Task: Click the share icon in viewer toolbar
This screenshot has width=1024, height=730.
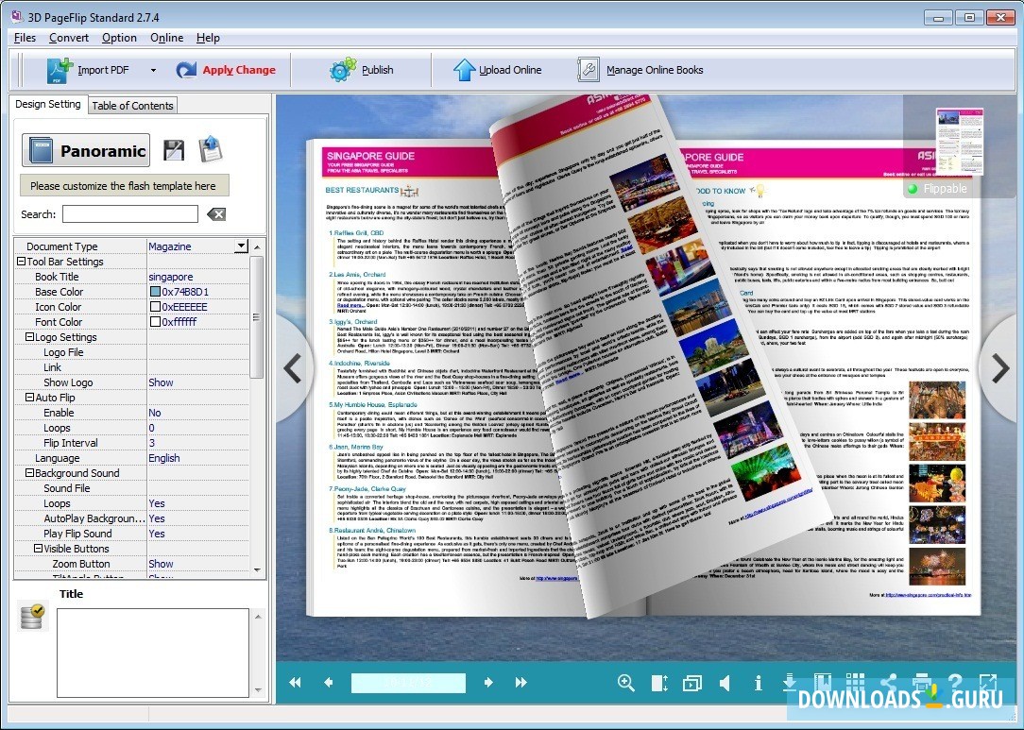Action: coord(888,683)
